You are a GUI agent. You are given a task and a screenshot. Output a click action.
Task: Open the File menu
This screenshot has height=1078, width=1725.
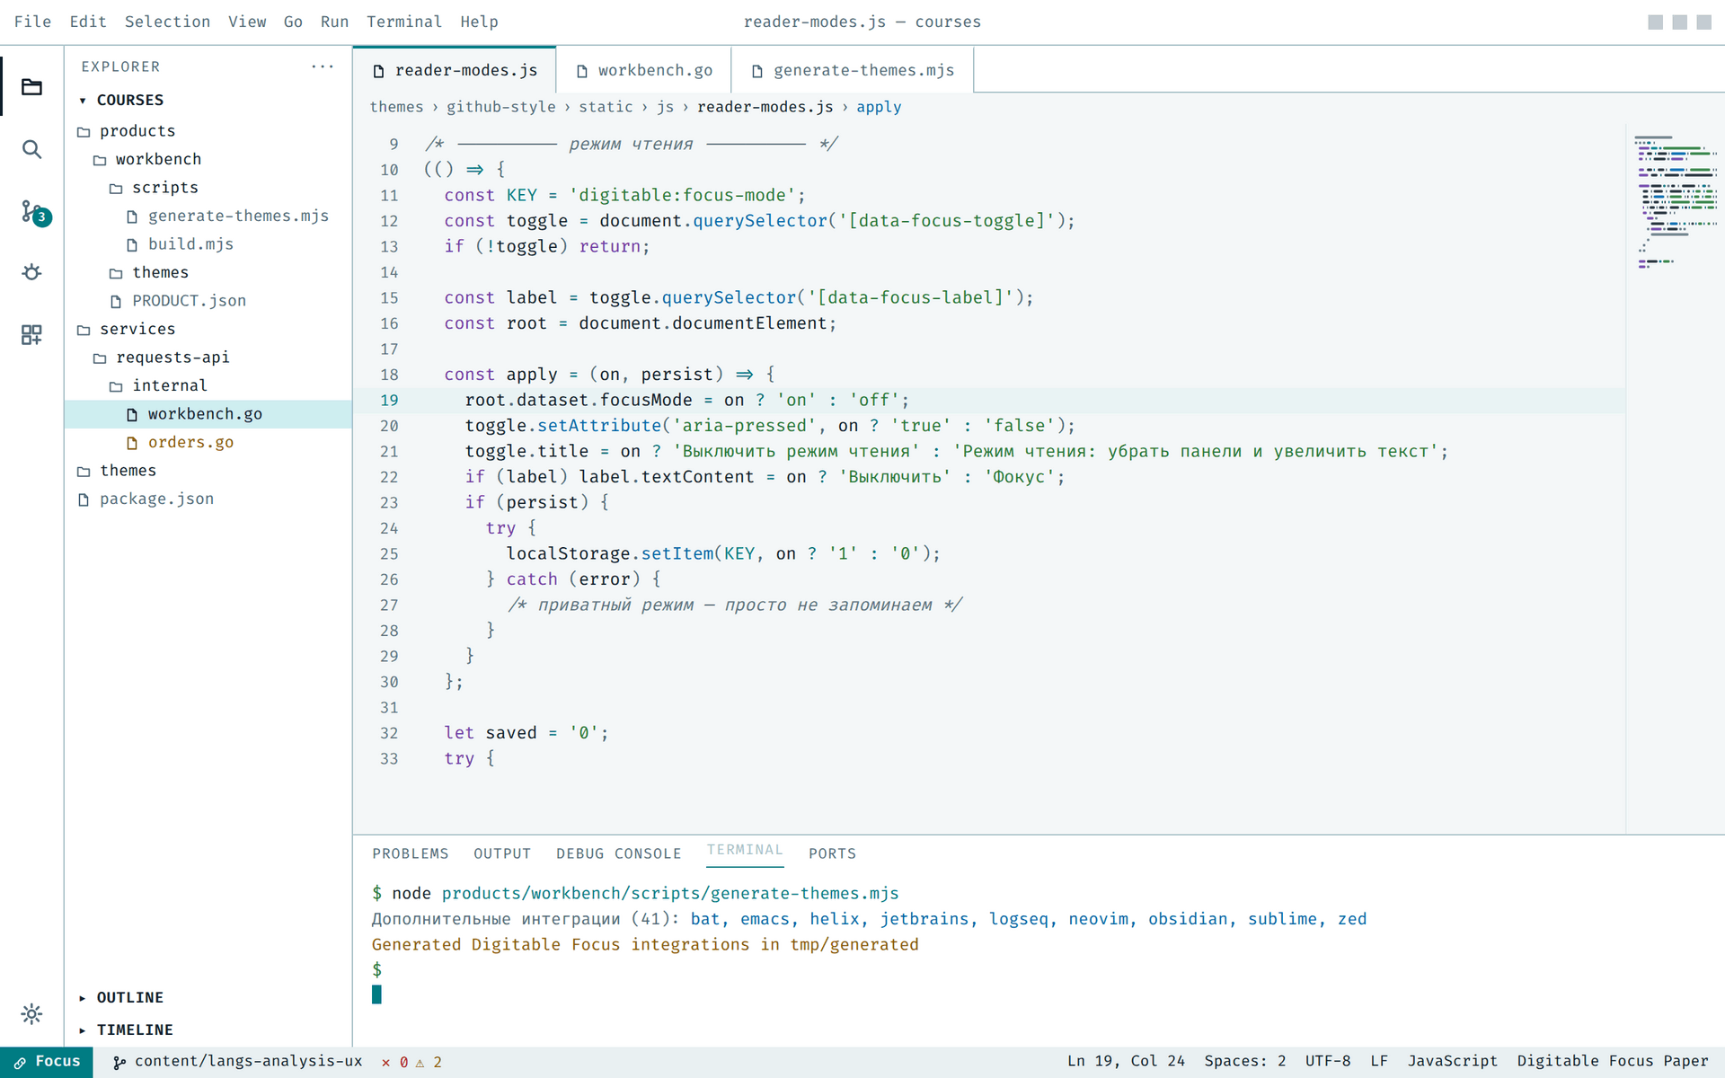tap(32, 22)
